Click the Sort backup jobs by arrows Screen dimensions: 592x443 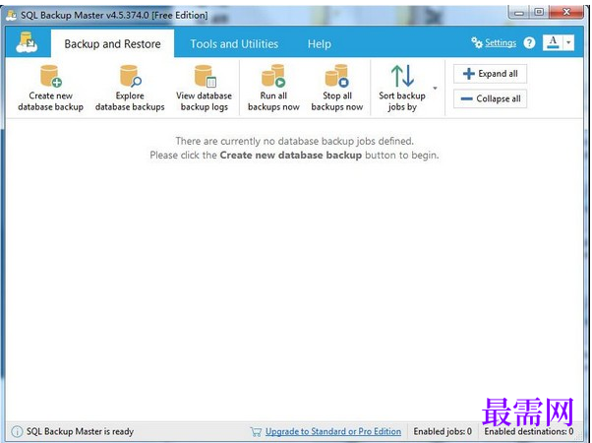click(x=402, y=76)
